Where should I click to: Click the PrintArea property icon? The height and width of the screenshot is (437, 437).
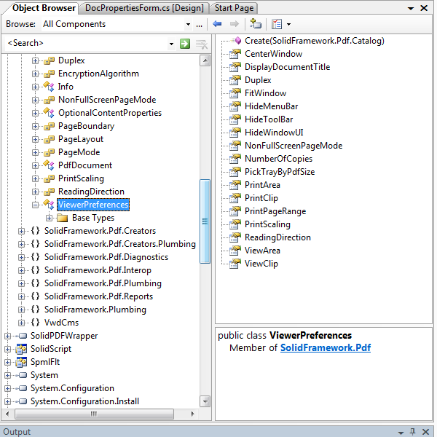pyautogui.click(x=235, y=185)
